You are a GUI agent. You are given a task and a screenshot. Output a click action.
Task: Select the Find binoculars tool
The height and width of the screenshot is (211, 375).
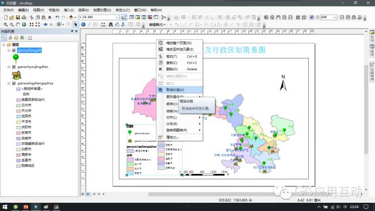click(x=111, y=25)
